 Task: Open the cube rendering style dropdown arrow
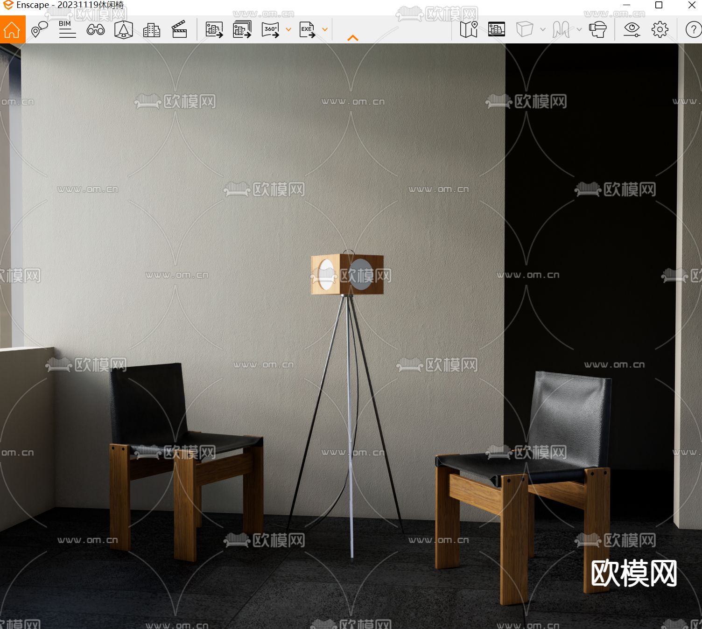click(x=542, y=29)
